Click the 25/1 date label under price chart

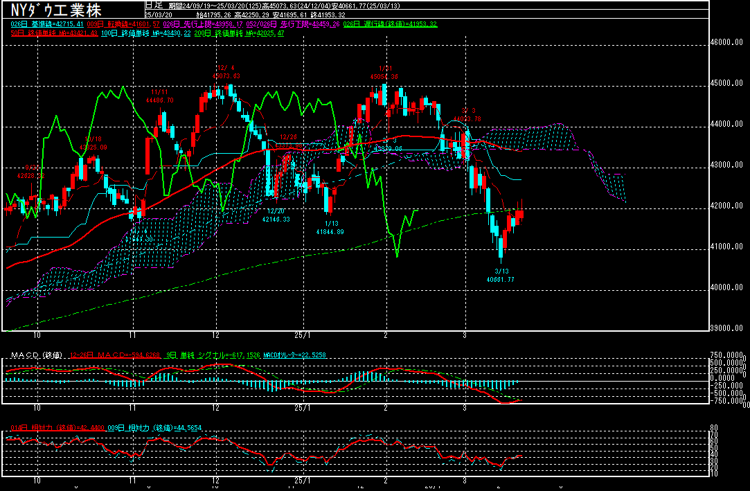pyautogui.click(x=303, y=336)
